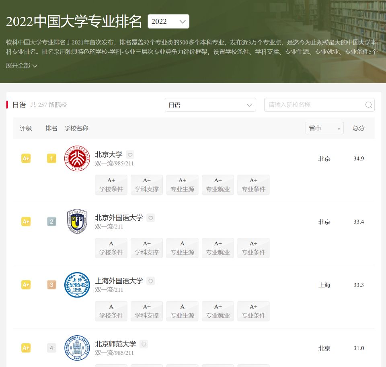This screenshot has height=367, width=386.
Task: Click rank 1 badge
Action: click(x=51, y=158)
